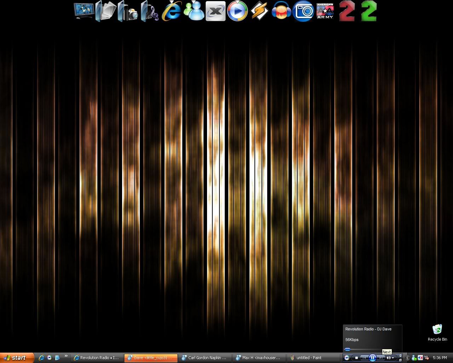Switch to Revolution Radio Internet Explorer window
Screen dimensions: 453x363
pyautogui.click(x=97, y=358)
